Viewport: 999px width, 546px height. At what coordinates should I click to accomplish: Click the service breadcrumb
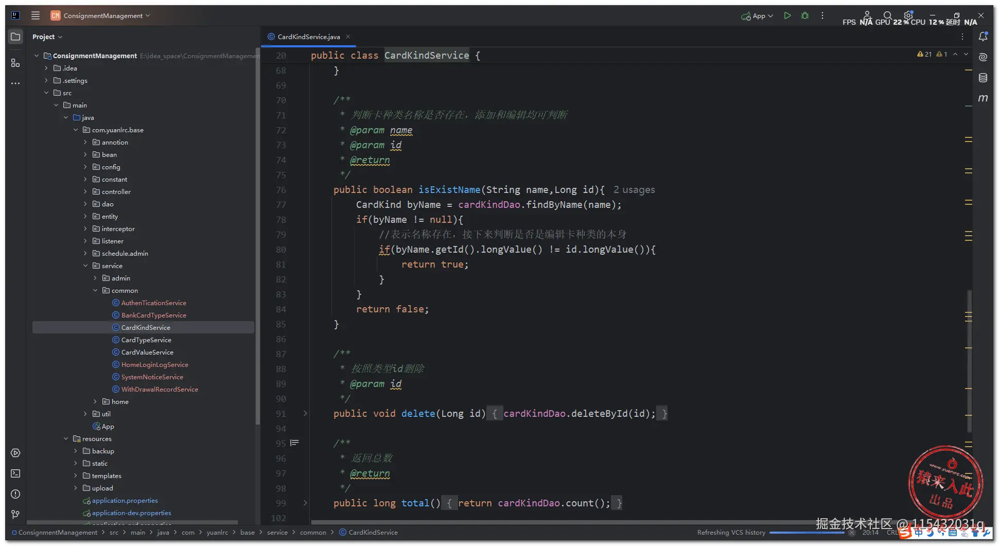(277, 532)
